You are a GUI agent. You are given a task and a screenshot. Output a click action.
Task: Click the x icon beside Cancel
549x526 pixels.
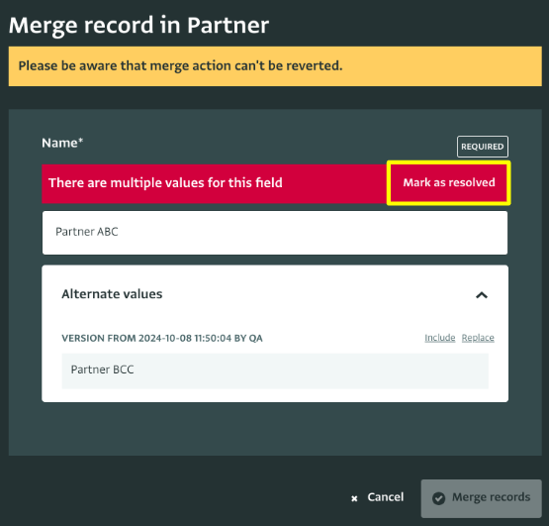click(354, 498)
